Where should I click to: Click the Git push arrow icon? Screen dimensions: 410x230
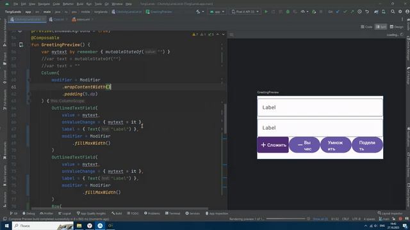click(x=352, y=11)
